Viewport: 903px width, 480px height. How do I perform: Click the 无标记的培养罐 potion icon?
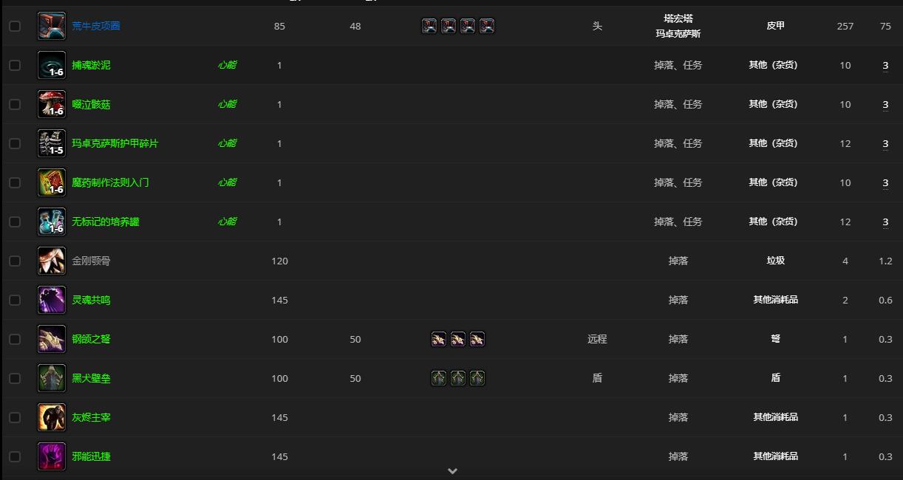52,222
